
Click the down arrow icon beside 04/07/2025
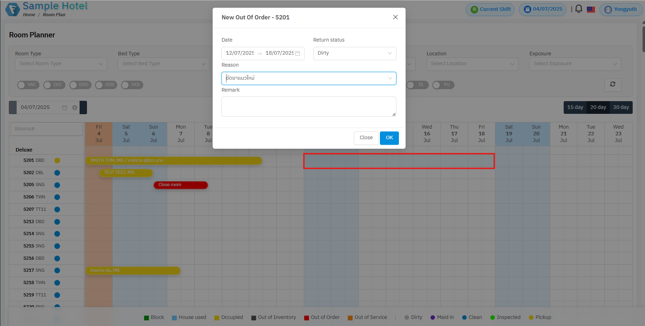[x=75, y=107]
